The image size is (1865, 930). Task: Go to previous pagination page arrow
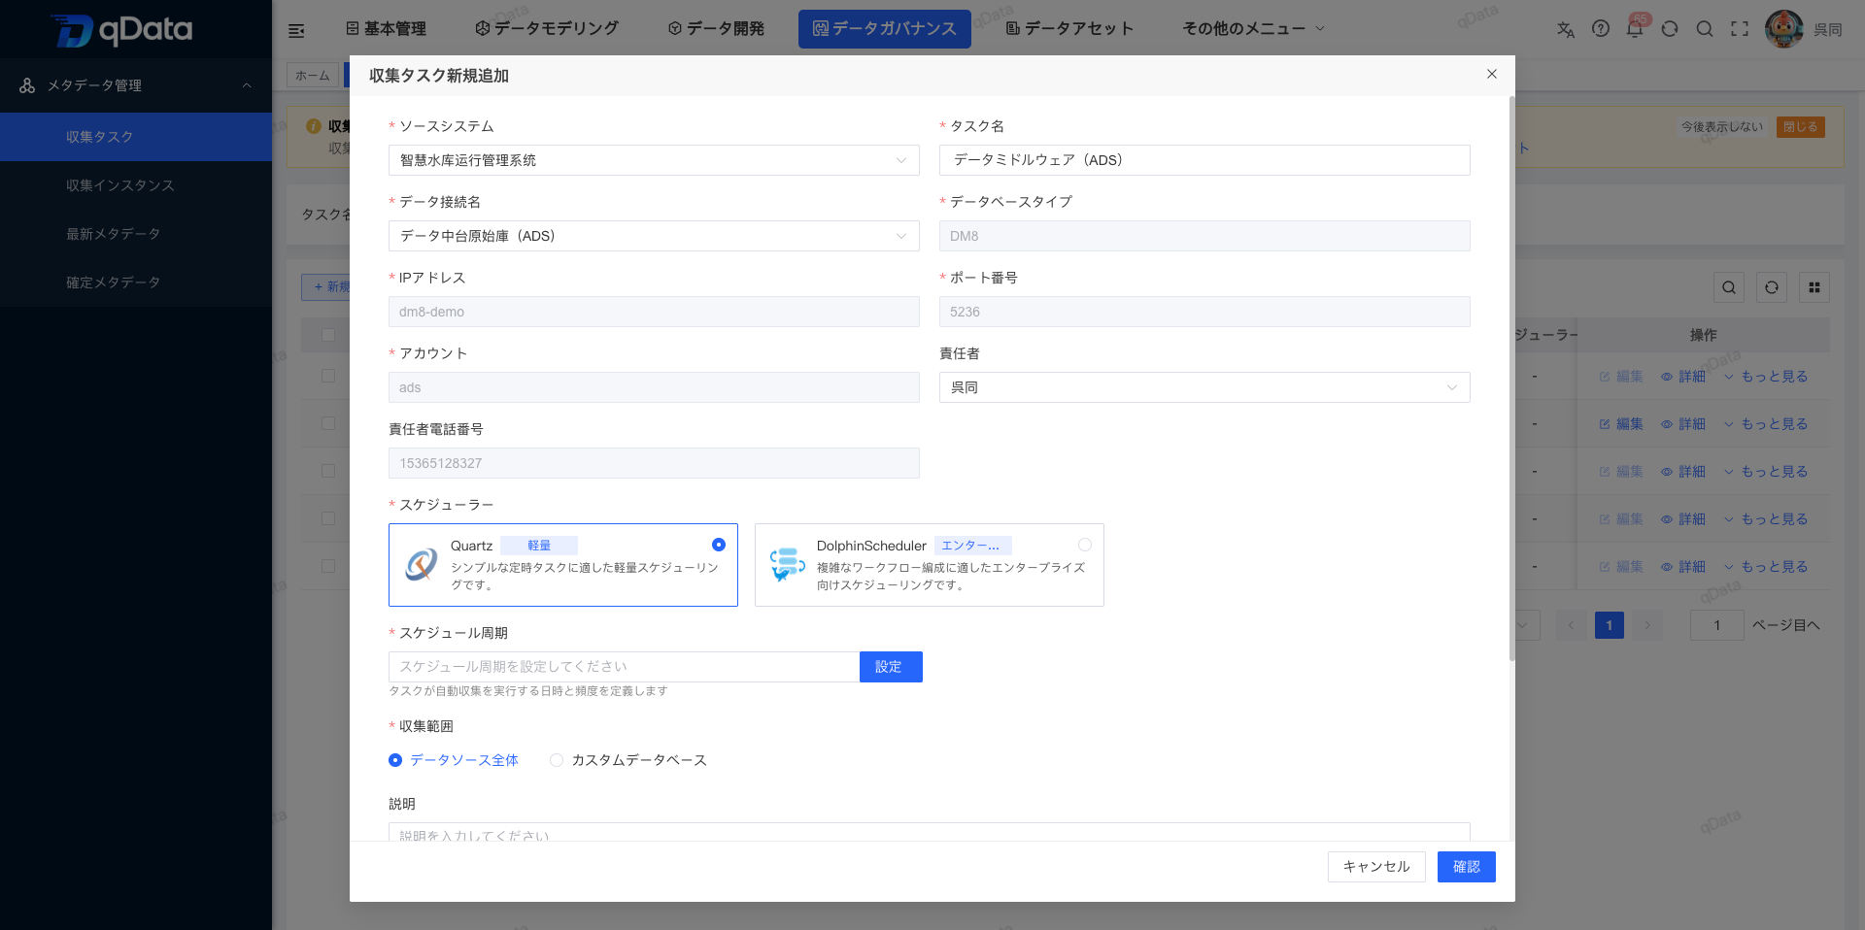pos(1572,625)
